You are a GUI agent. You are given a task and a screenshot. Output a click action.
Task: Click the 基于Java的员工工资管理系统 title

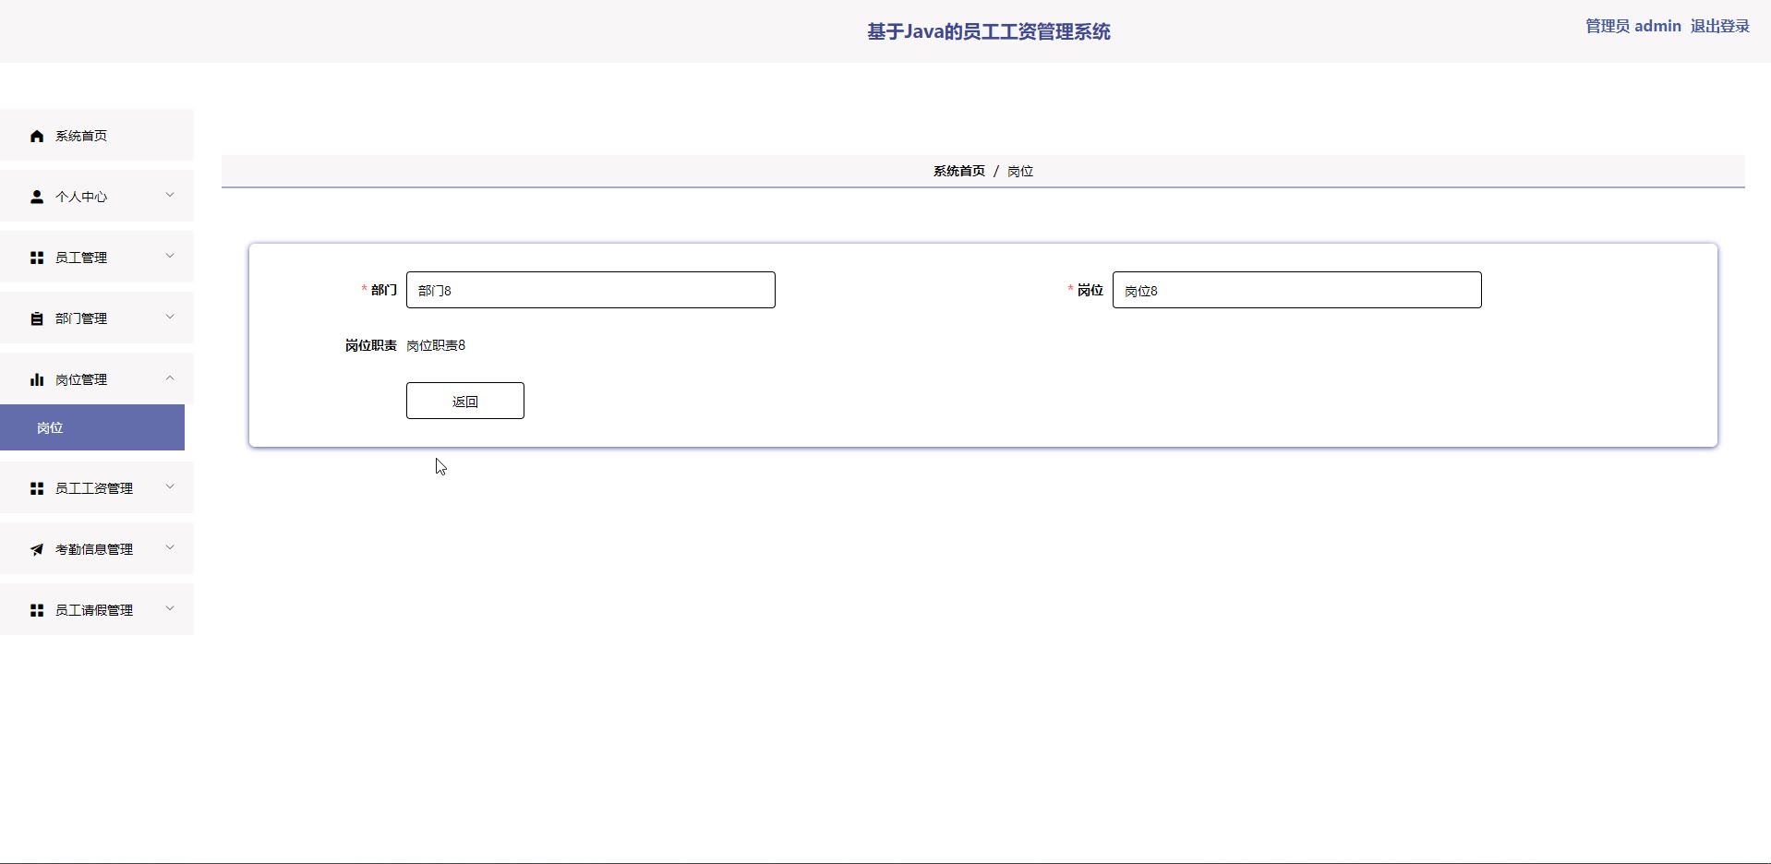pos(989,31)
